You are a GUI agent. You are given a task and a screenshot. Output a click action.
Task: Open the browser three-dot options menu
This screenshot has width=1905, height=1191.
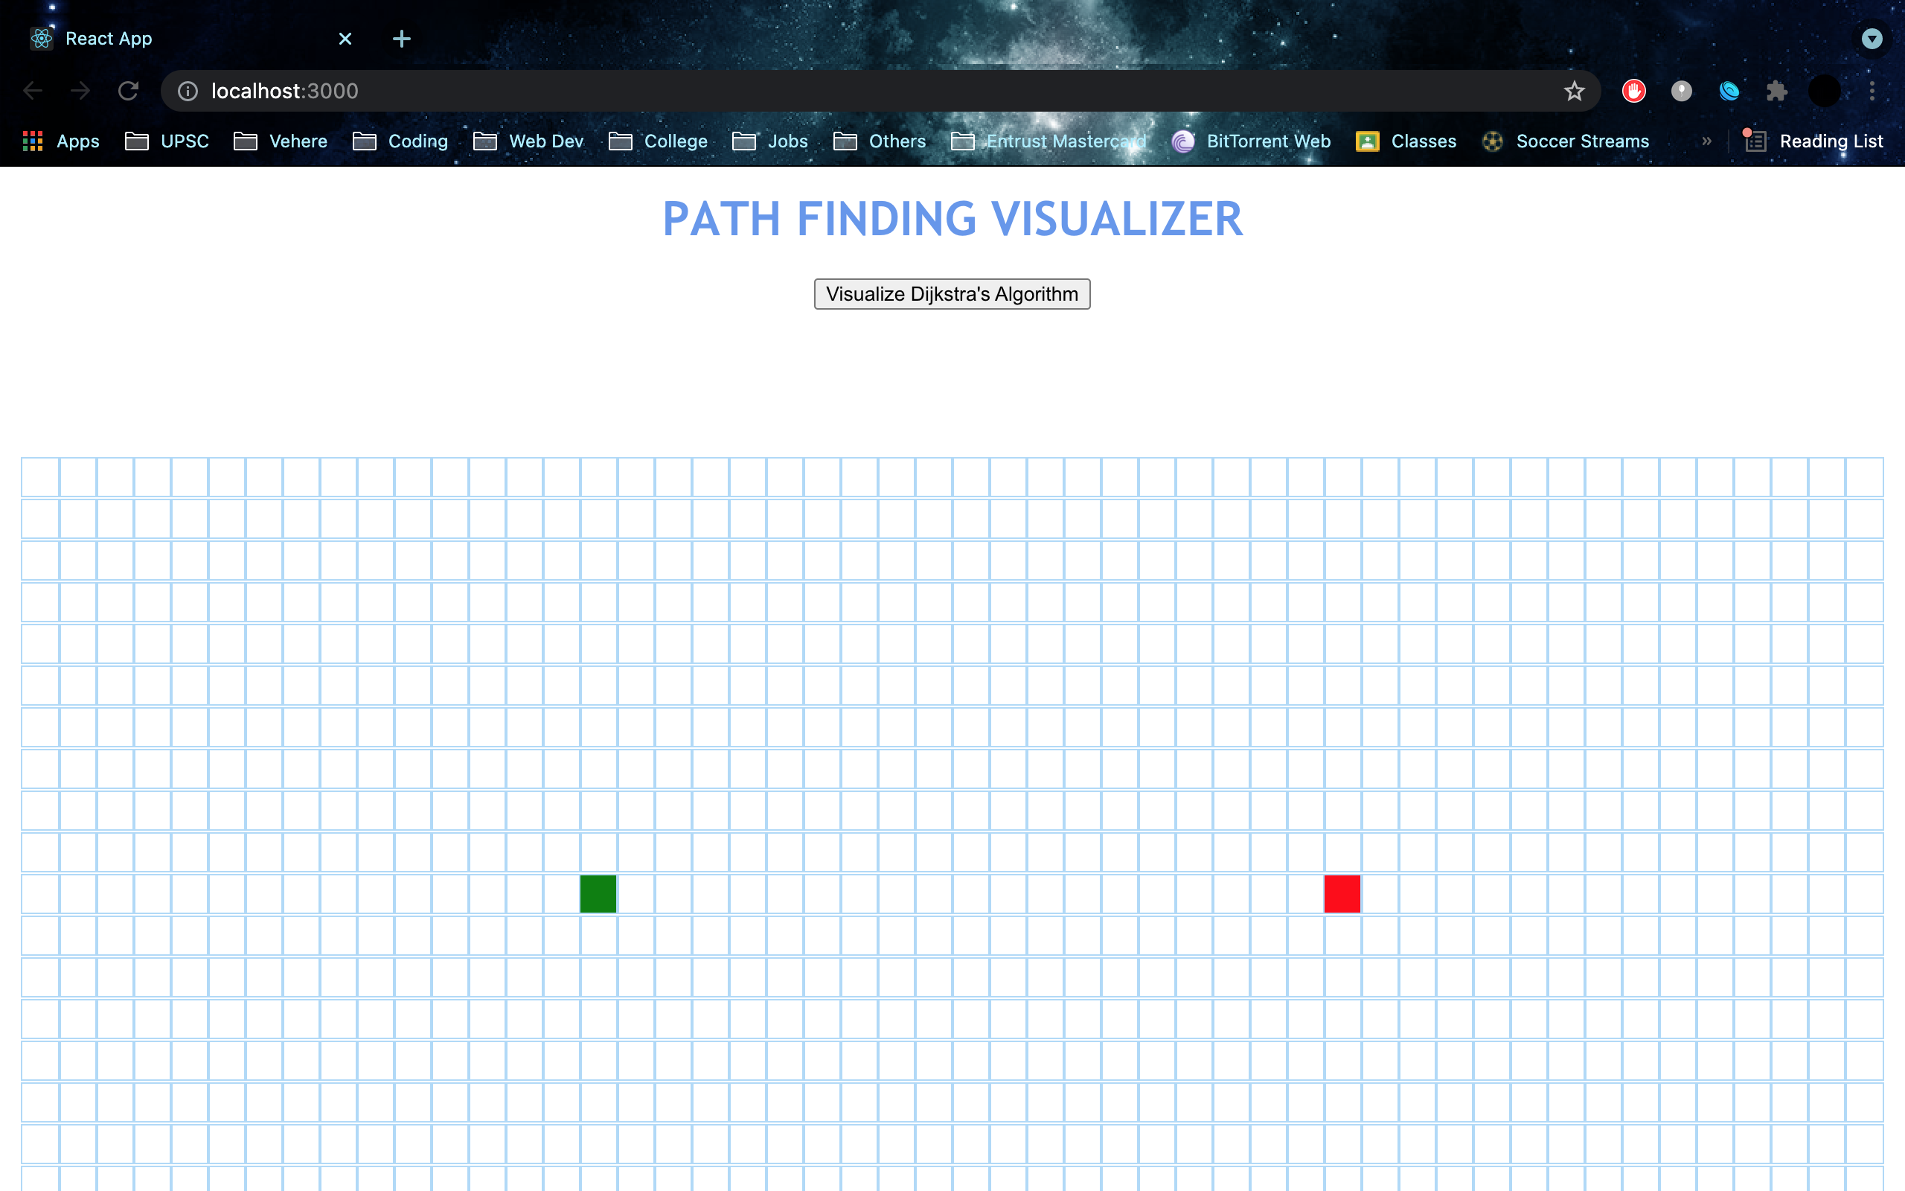pyautogui.click(x=1873, y=91)
